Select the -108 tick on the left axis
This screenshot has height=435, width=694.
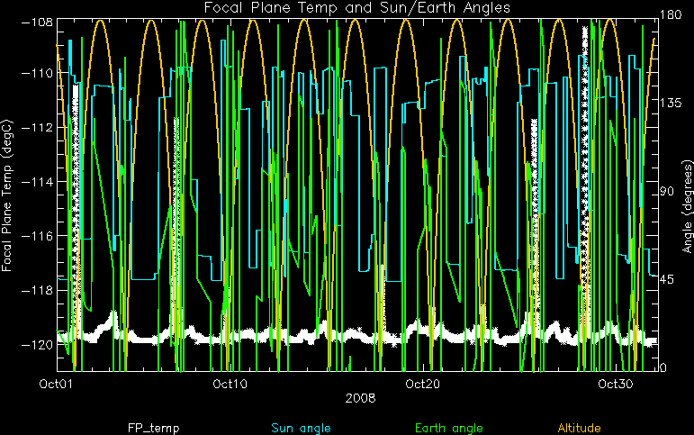pos(38,22)
